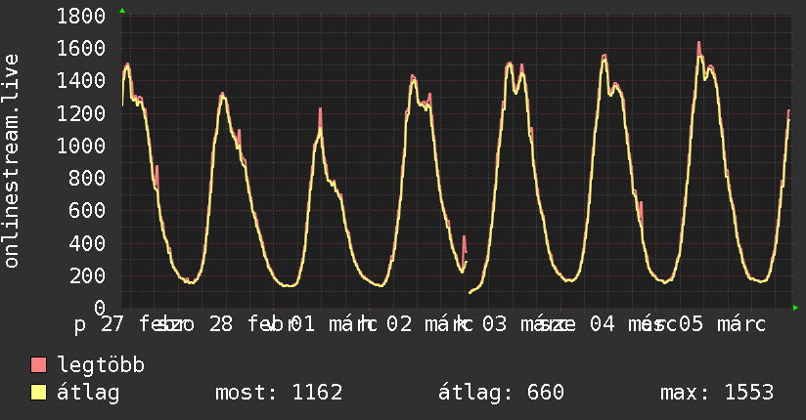Click the onlinestream.live axis title
Viewport: 806px width, 420px height.
tap(12, 161)
